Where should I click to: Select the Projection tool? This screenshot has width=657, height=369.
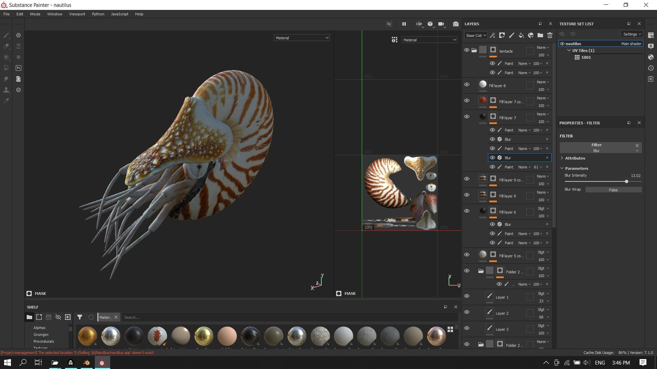click(6, 57)
